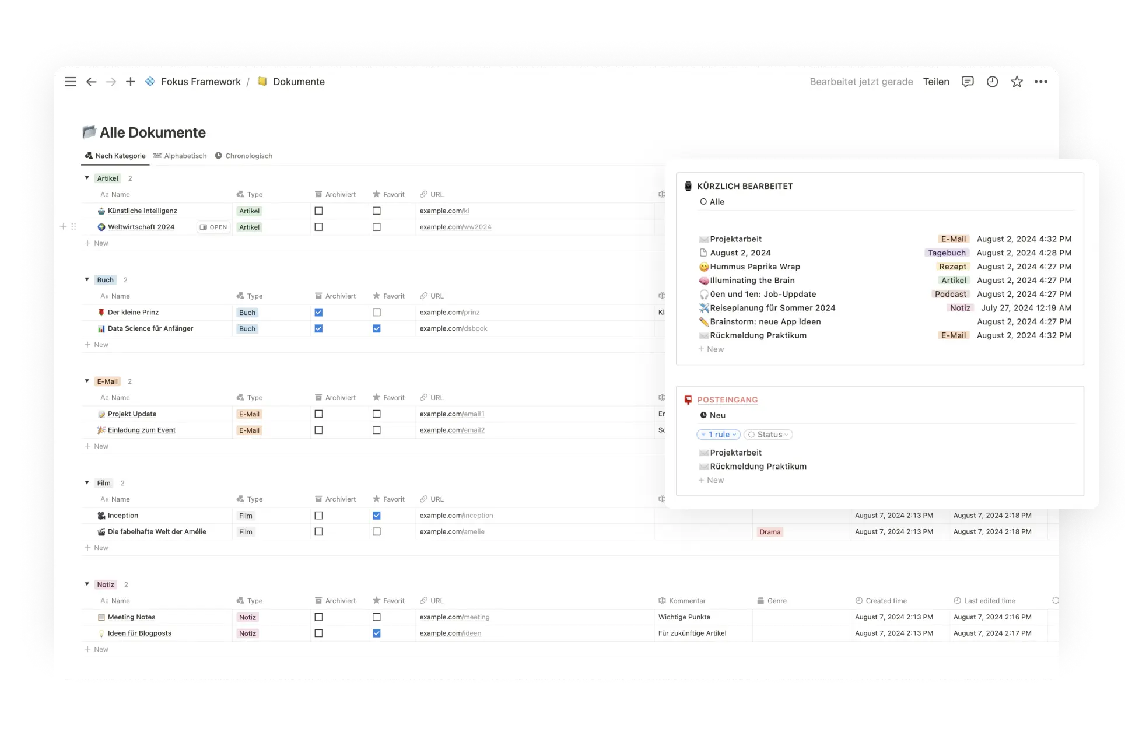Uncheck Favorit for Ideen für Blogposts
1125x746 pixels.
(x=377, y=633)
